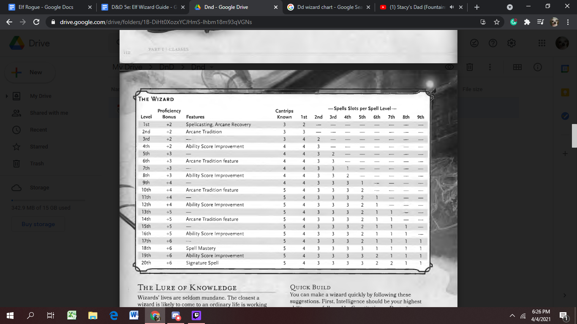Screen dimensions: 577x324
Task: Open the More actions three-dot menu
Action: [490, 67]
